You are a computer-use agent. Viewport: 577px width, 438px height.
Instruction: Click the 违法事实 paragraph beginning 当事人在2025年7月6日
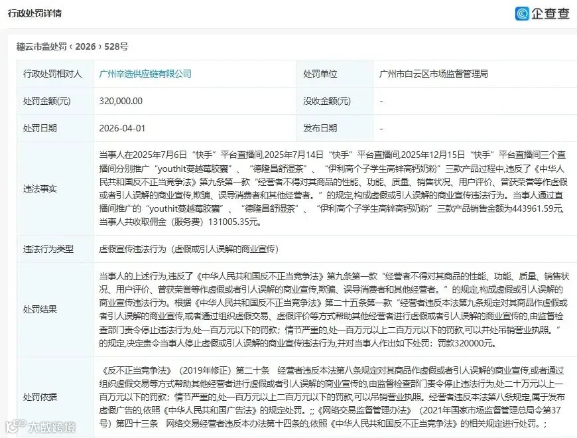(x=332, y=188)
